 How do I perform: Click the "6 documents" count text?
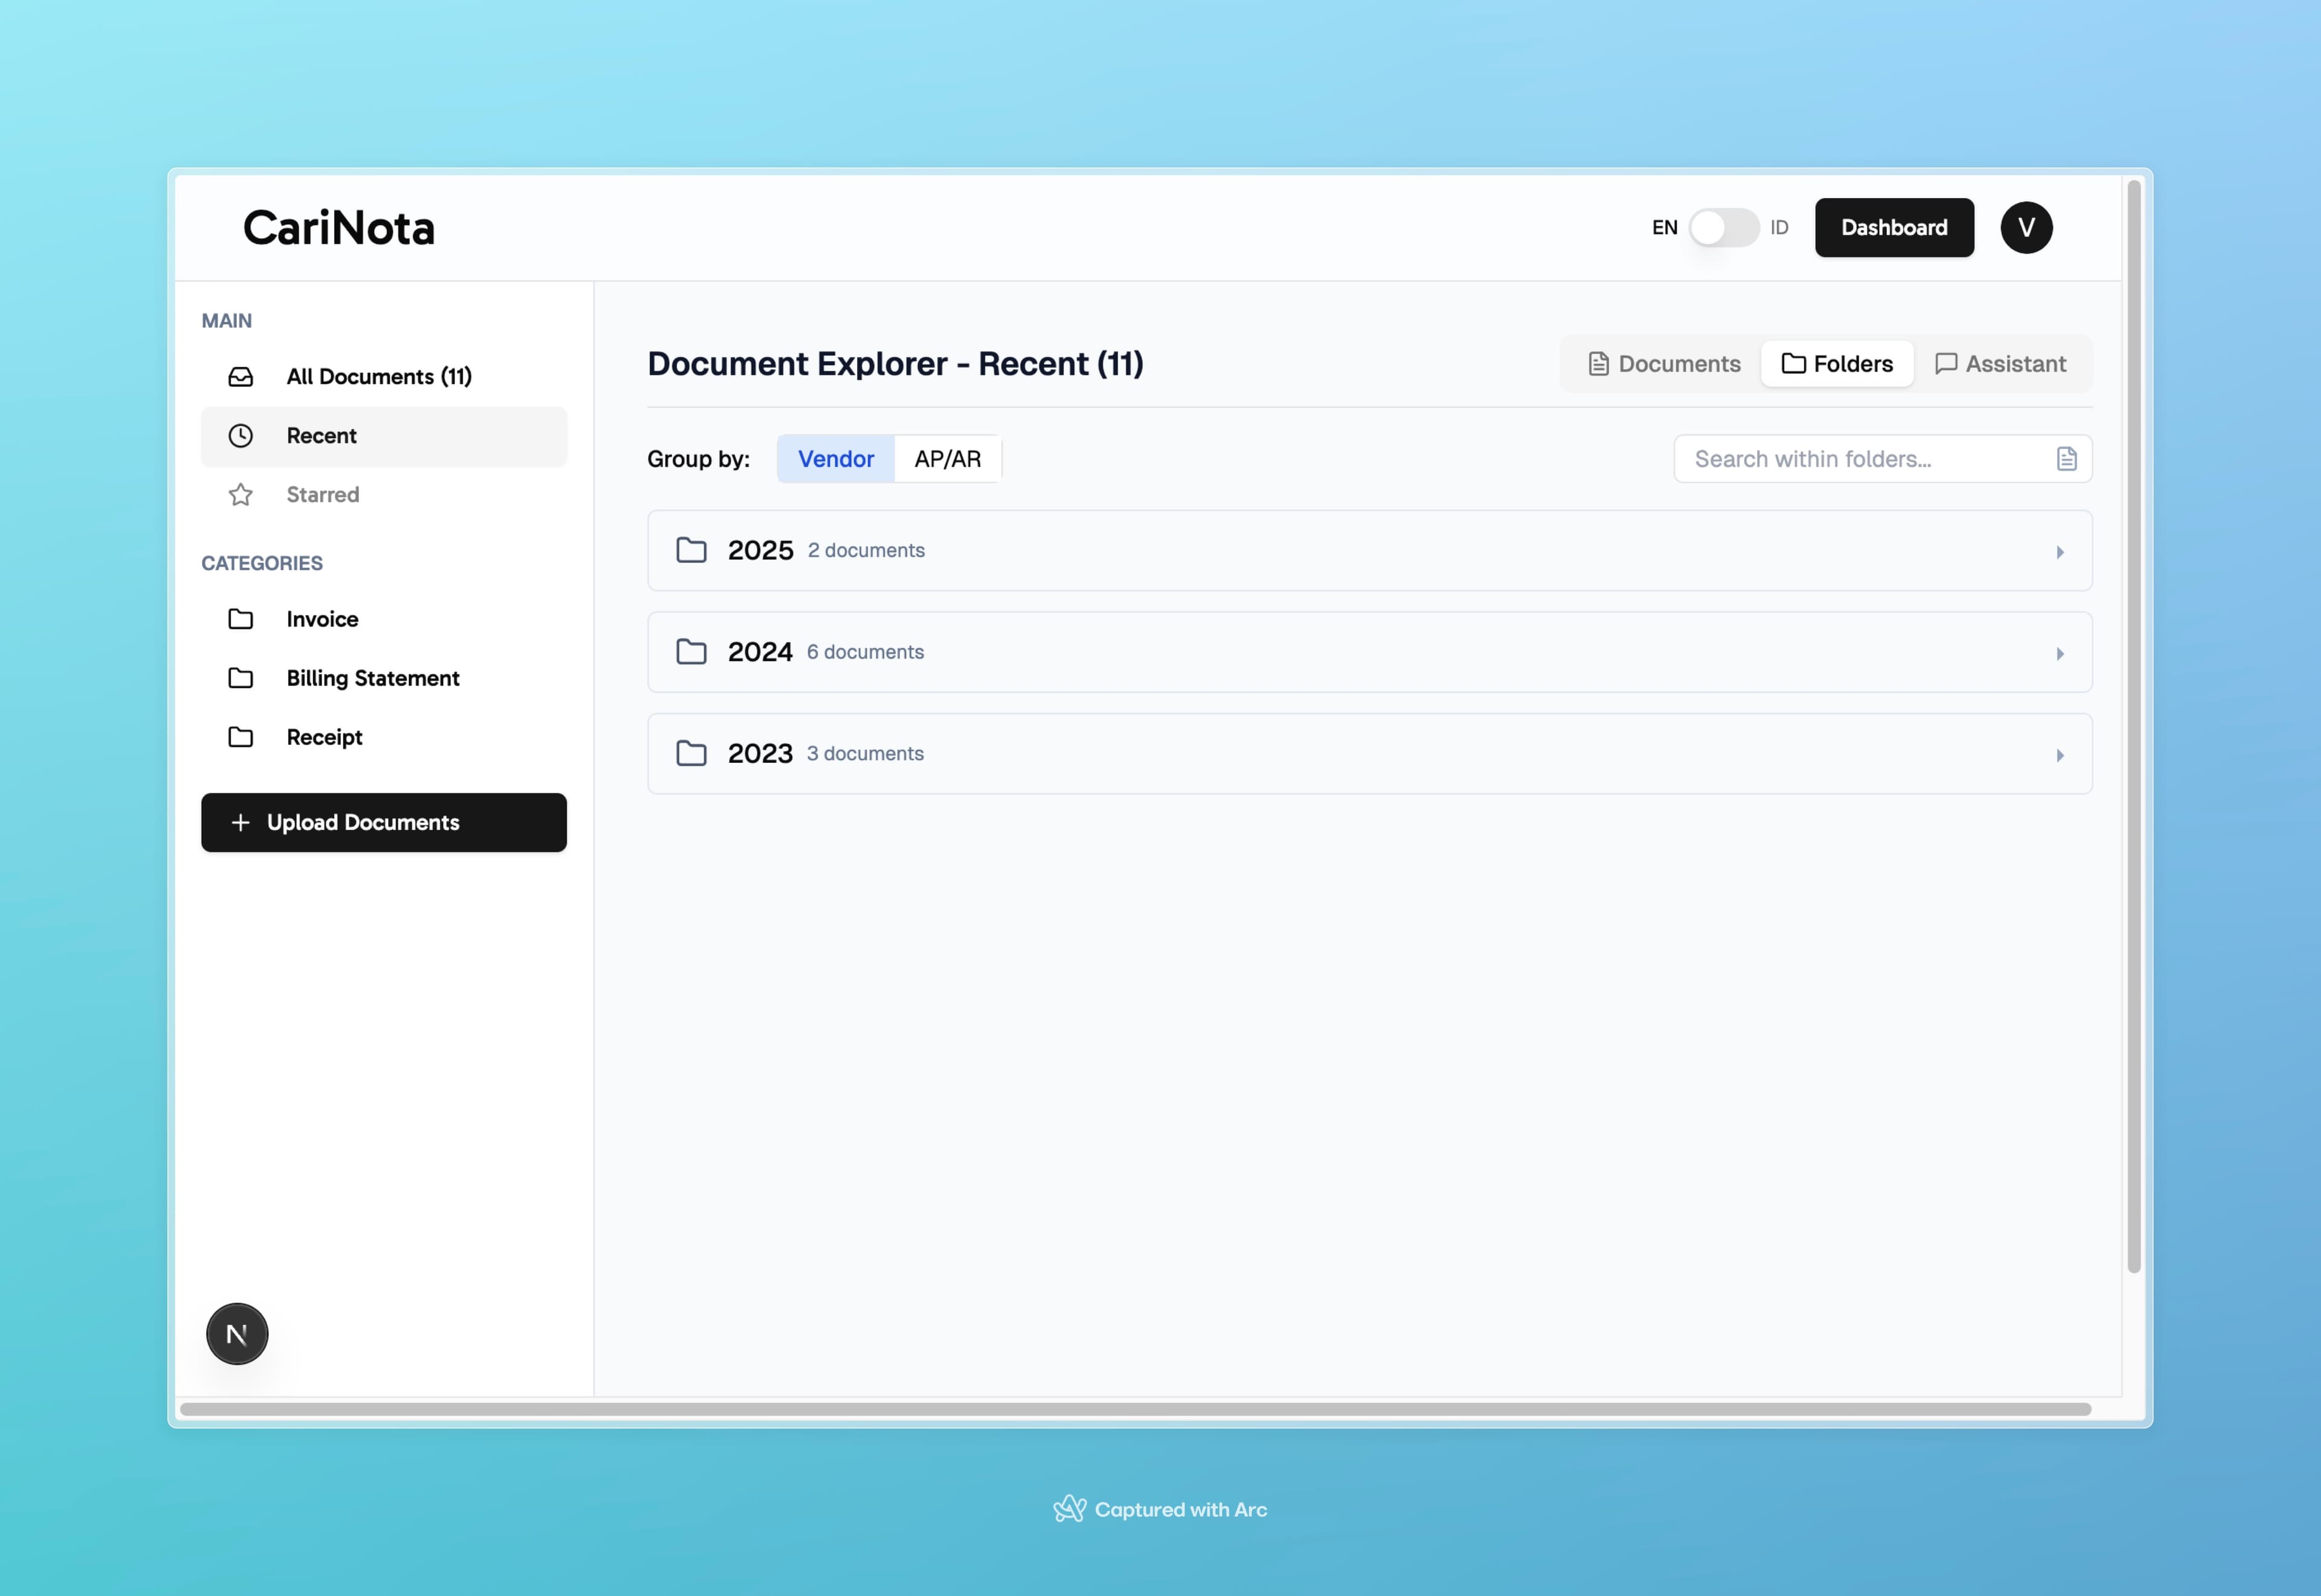coord(866,652)
